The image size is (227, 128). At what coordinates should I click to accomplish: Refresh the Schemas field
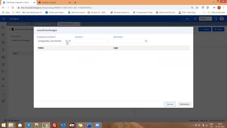pos(146,41)
